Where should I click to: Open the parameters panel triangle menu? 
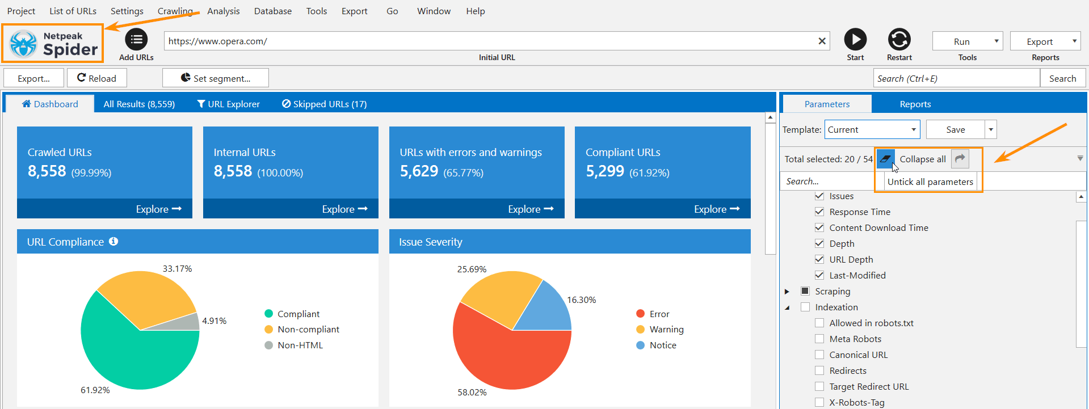[x=1080, y=158]
